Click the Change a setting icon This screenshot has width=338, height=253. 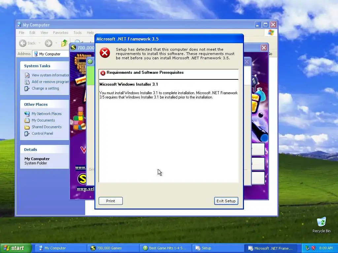coord(27,88)
